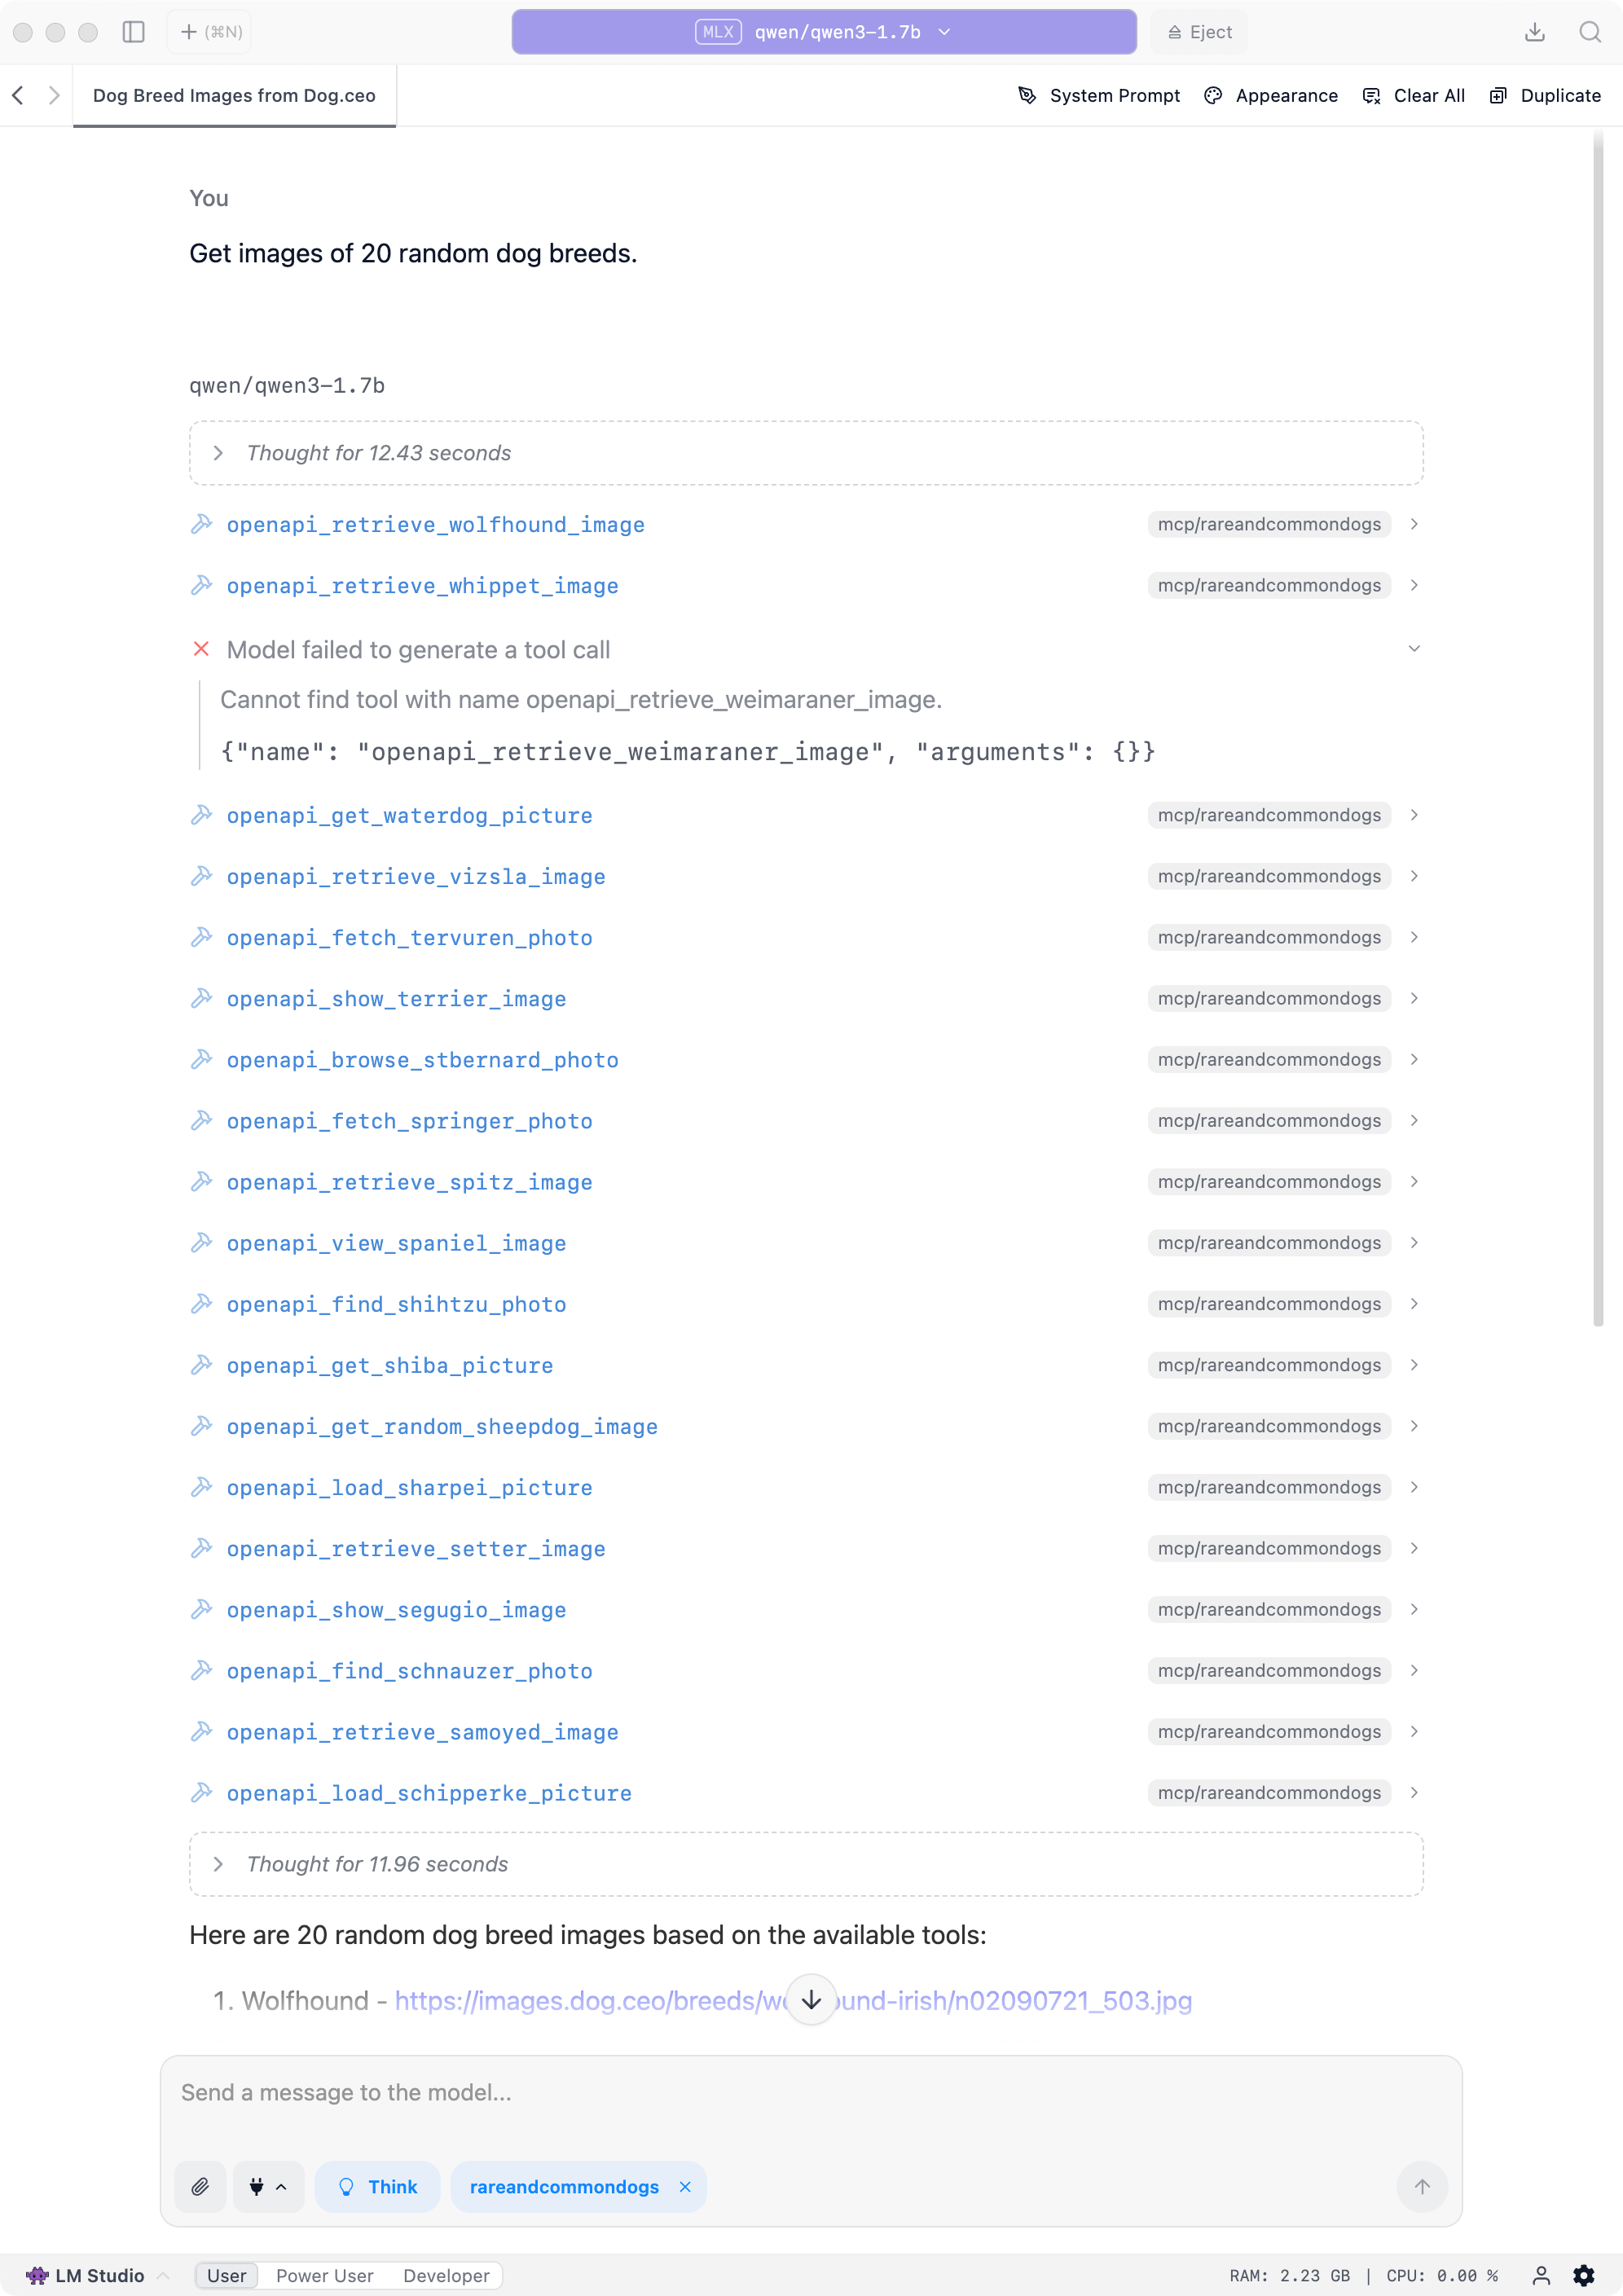Click the download icon in the title bar
Image resolution: width=1623 pixels, height=2296 pixels.
point(1537,31)
